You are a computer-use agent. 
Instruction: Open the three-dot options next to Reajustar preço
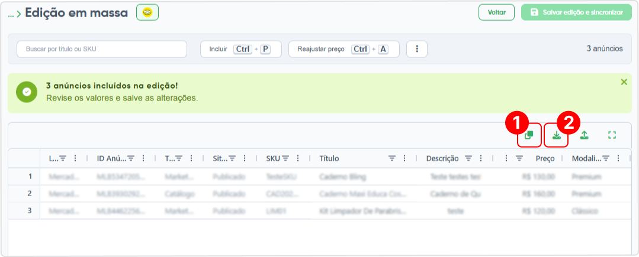417,49
